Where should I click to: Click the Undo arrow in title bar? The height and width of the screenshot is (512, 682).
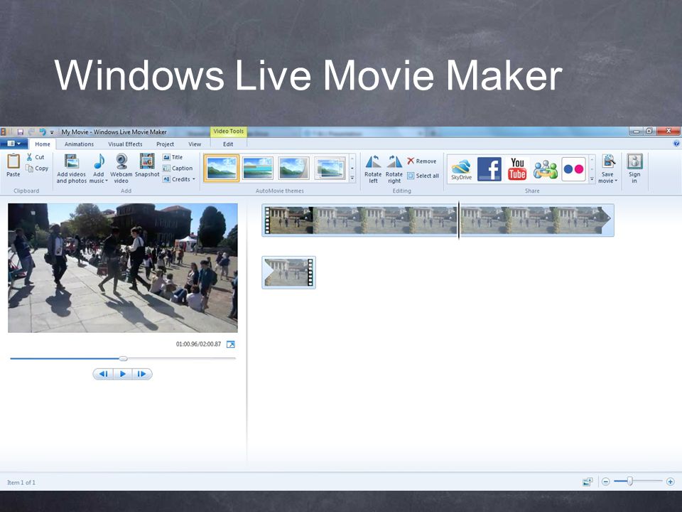(x=42, y=132)
